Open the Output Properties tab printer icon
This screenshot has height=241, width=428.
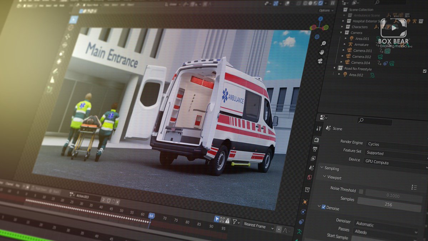tap(315, 148)
